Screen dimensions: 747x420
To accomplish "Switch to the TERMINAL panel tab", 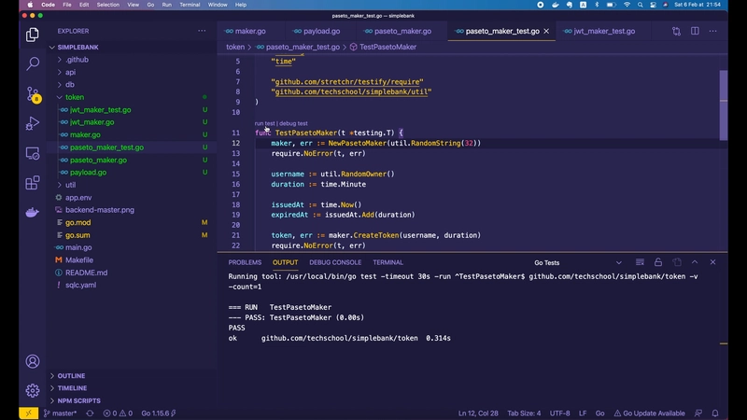I will (388, 262).
